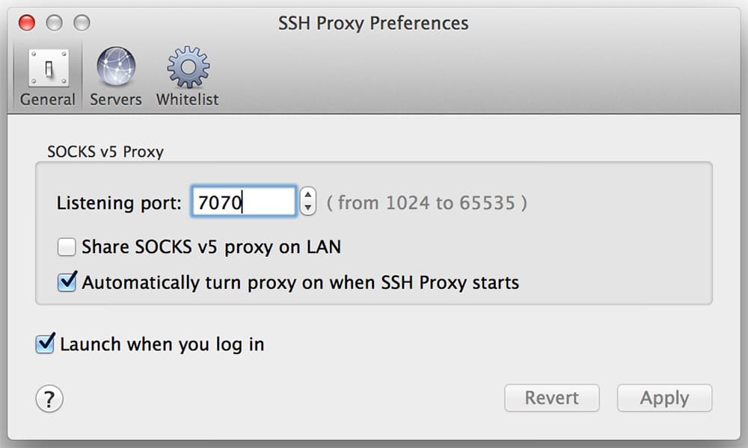Enable Share SOCKS v5 proxy on LAN
748x448 pixels.
click(x=67, y=247)
